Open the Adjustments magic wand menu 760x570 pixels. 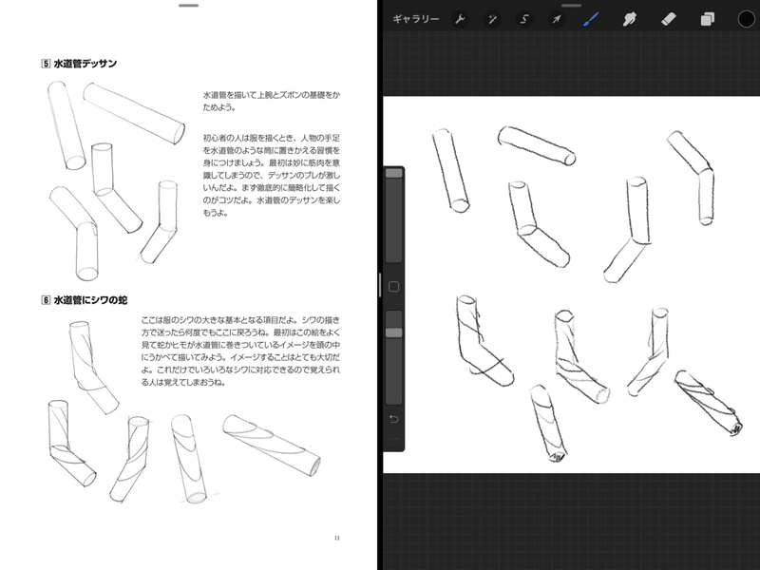coord(491,19)
